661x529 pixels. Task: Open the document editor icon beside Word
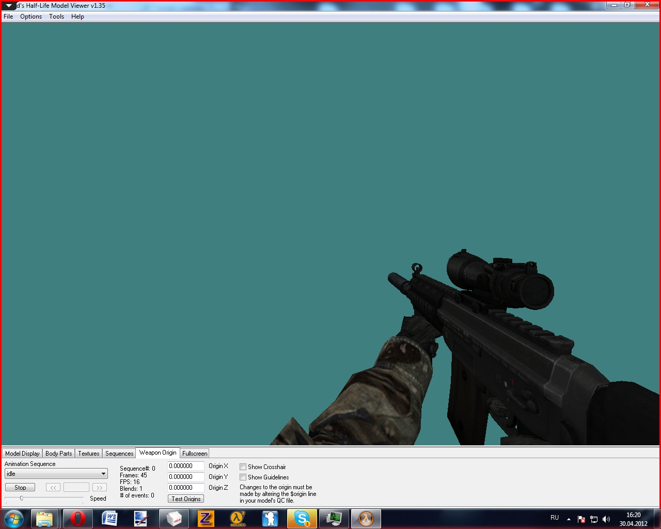click(141, 518)
